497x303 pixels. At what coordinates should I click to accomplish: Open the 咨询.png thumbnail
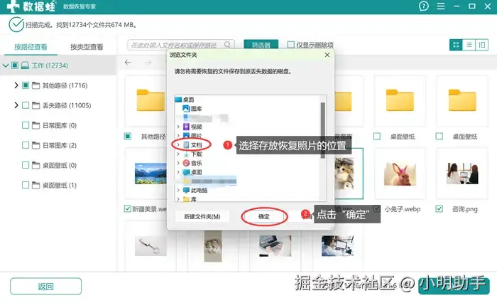point(462,174)
